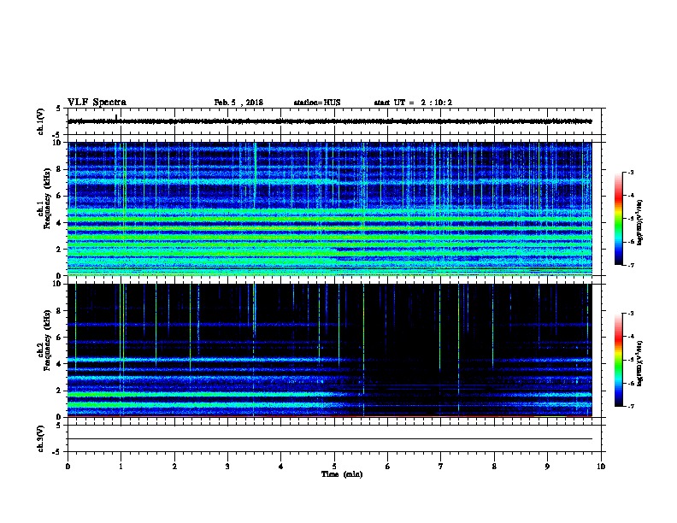Click the "Time (min)" axis label
This screenshot has width=677, height=523.
click(342, 474)
